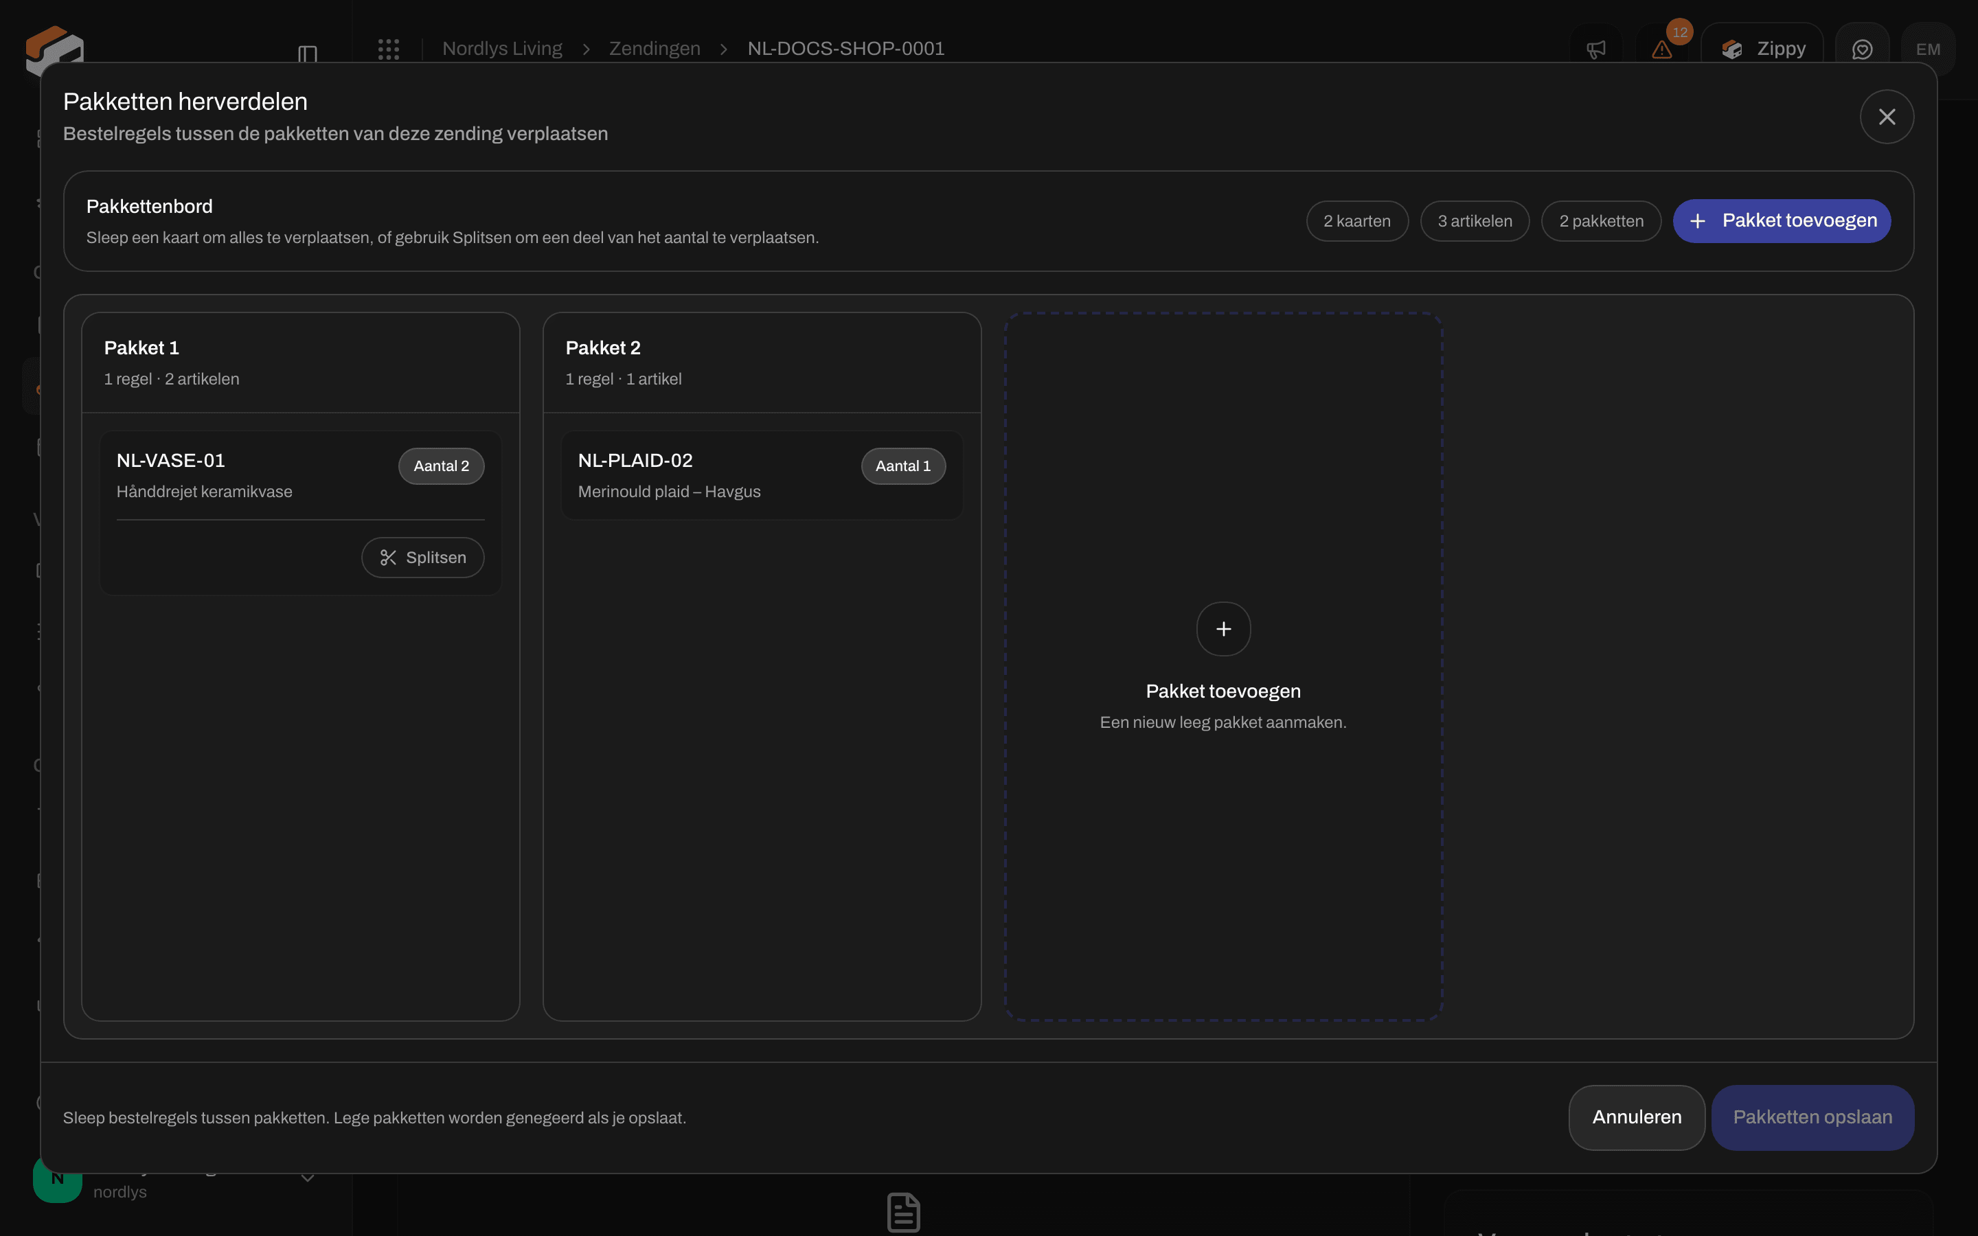This screenshot has height=1236, width=1978.
Task: Close the Pakketten herverdelen dialog
Action: (1887, 117)
